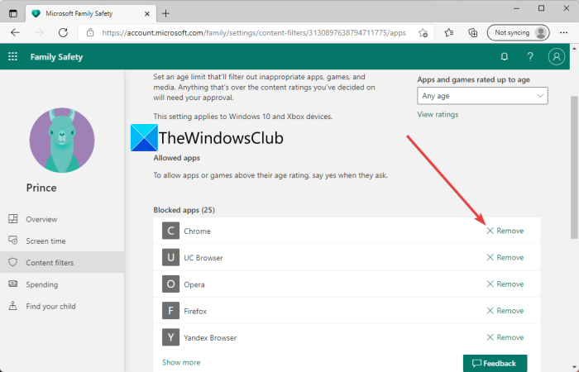Click the Prince name label
This screenshot has width=579, height=372.
(x=41, y=188)
